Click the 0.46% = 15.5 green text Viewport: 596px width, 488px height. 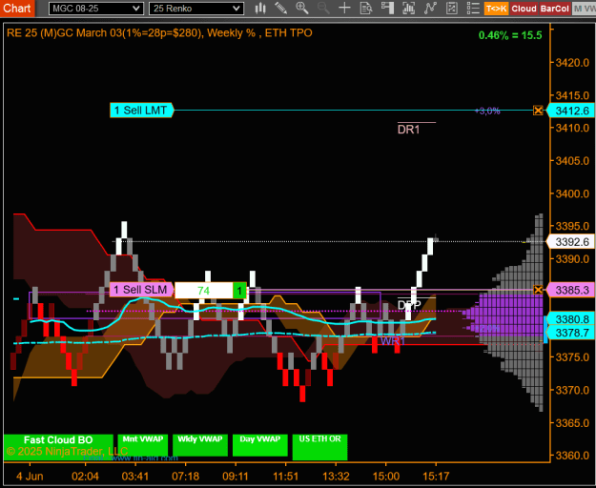tap(510, 35)
